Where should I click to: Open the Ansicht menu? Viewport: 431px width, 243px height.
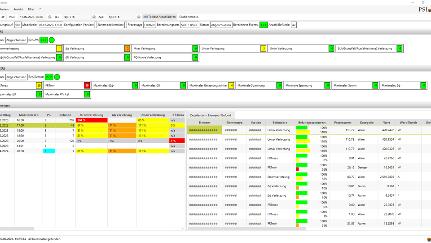click(18, 9)
